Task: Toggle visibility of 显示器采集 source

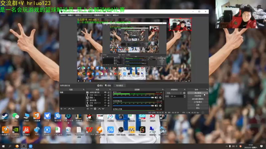Action: click(x=105, y=100)
